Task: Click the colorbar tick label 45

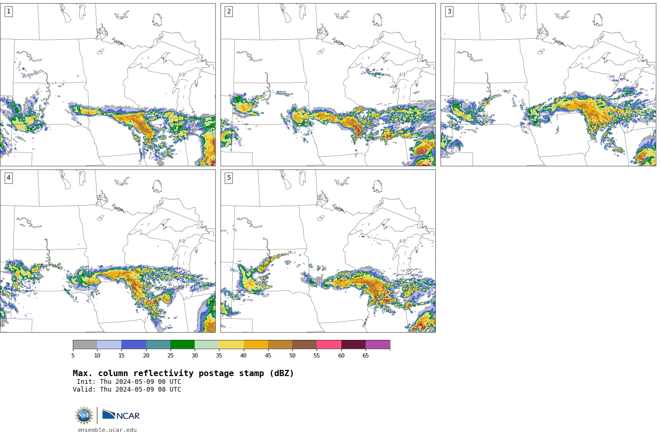Action: click(x=268, y=355)
